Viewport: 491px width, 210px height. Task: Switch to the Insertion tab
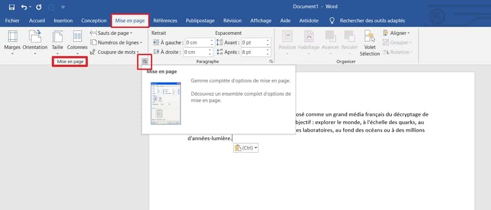coord(63,21)
